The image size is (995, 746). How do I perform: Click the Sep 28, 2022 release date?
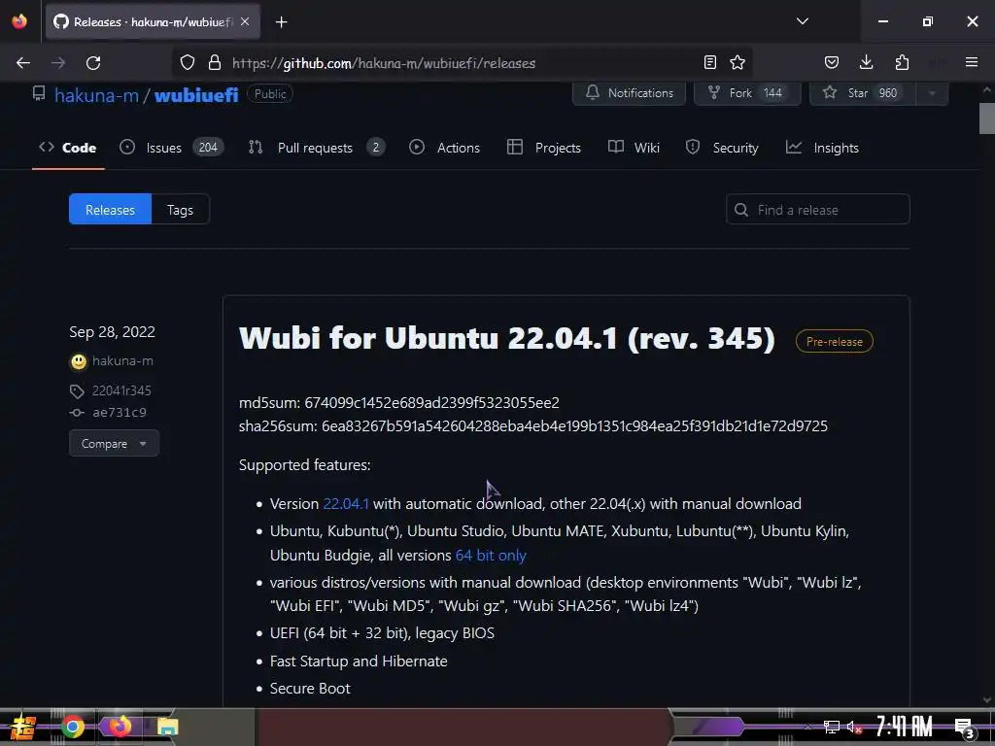113,332
